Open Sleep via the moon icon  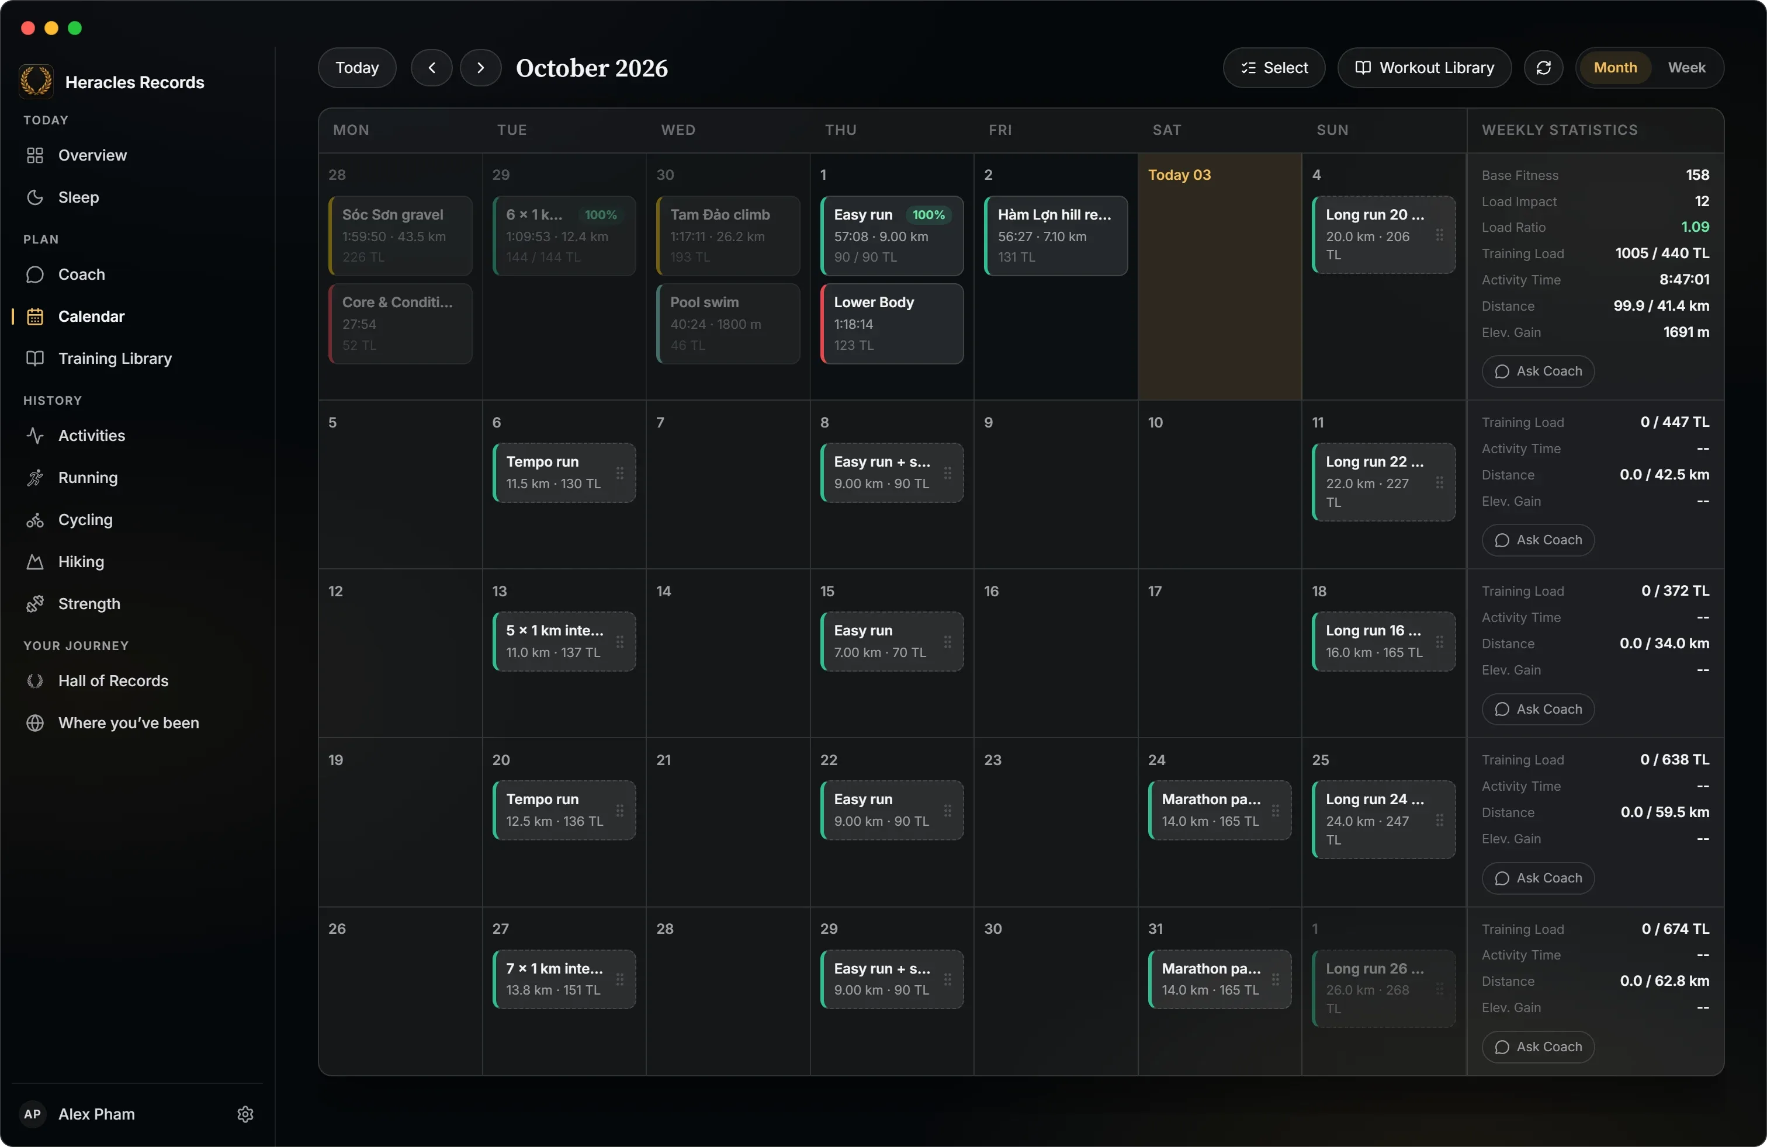35,197
